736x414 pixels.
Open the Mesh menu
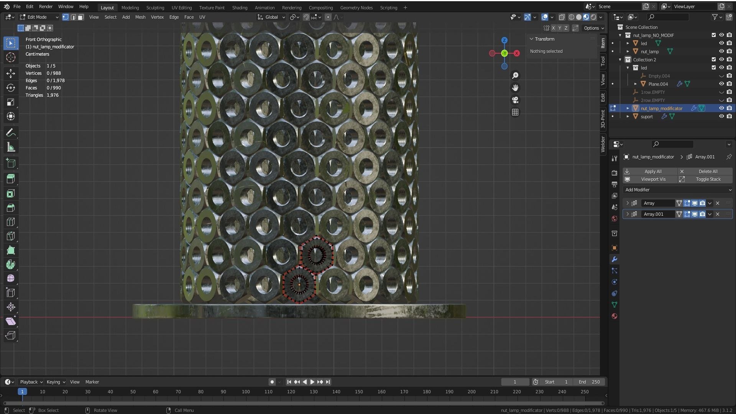tap(140, 17)
